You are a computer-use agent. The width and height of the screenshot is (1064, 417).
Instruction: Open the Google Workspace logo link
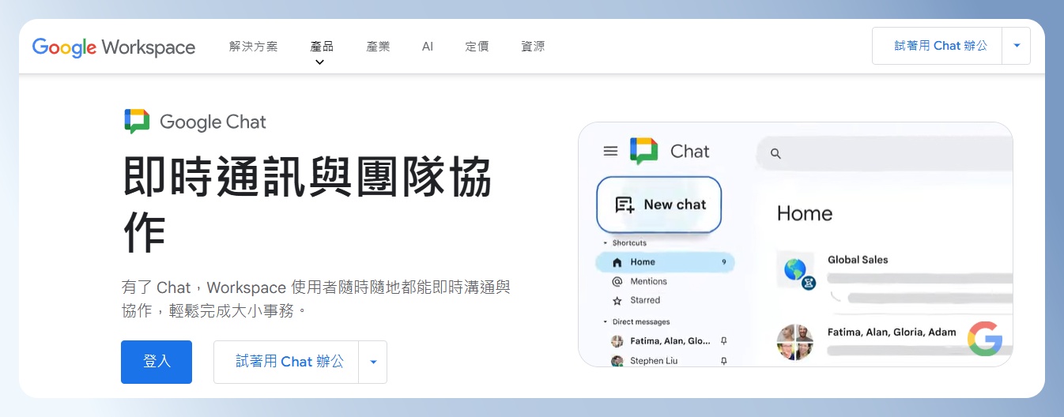(114, 47)
